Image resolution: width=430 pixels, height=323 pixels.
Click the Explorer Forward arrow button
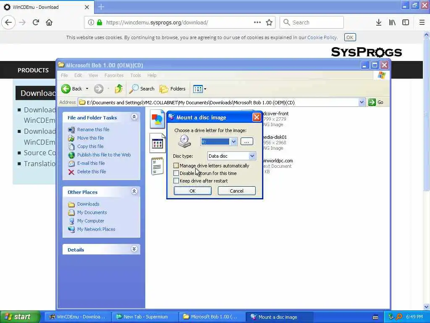[x=99, y=89]
